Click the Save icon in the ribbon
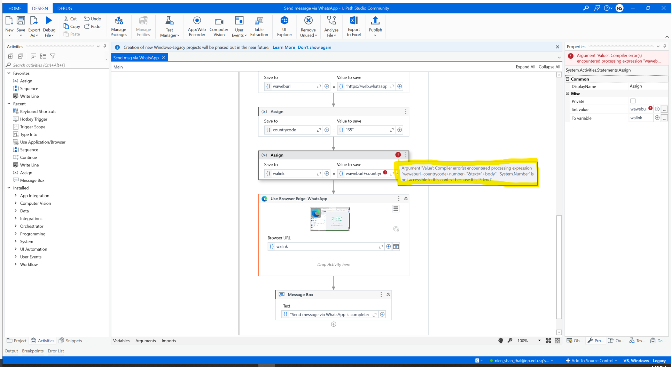671x367 pixels. 21,21
